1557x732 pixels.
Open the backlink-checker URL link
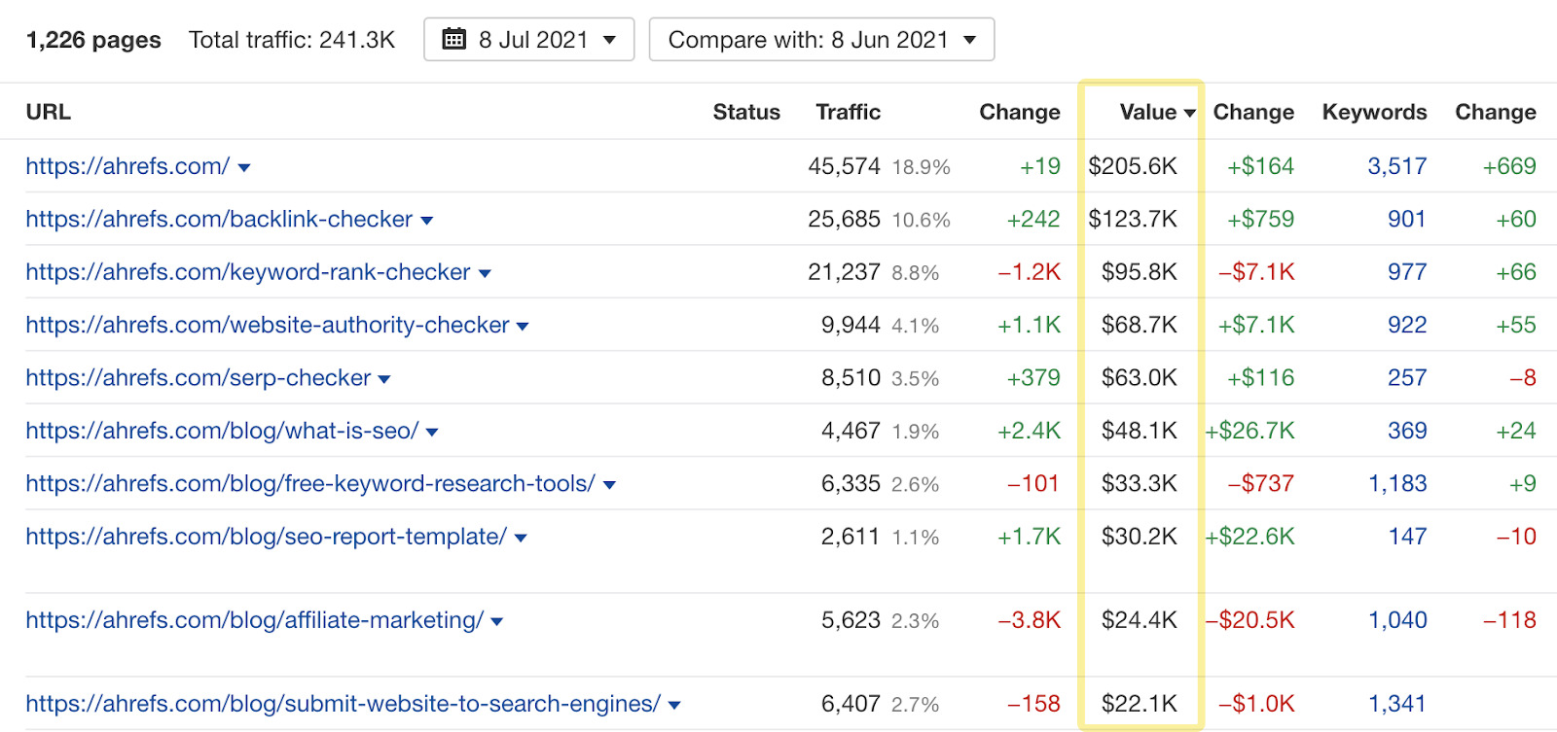pyautogui.click(x=219, y=219)
